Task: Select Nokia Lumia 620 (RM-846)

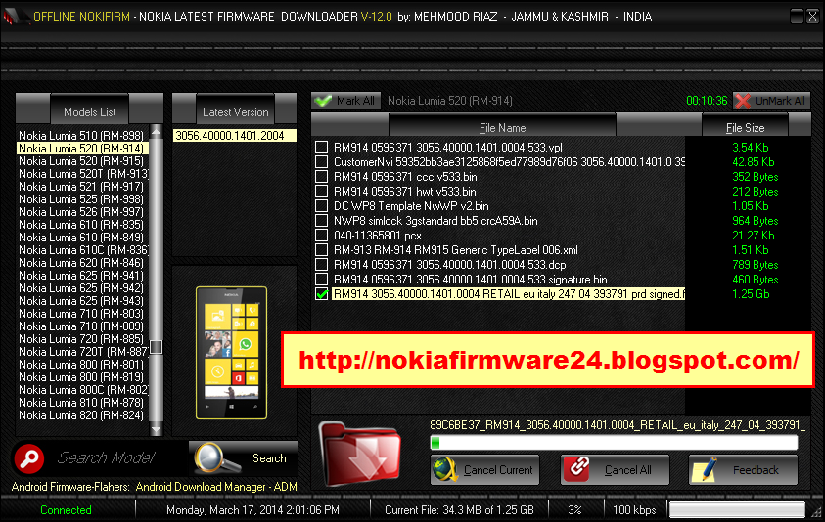Action: tap(81, 263)
